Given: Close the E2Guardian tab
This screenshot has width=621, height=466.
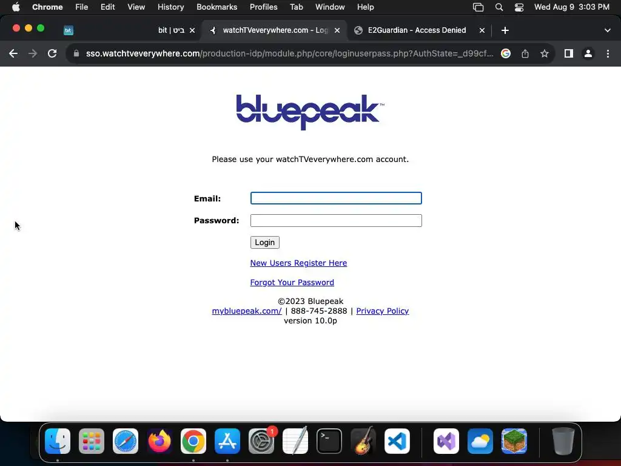Looking at the screenshot, I should [482, 30].
